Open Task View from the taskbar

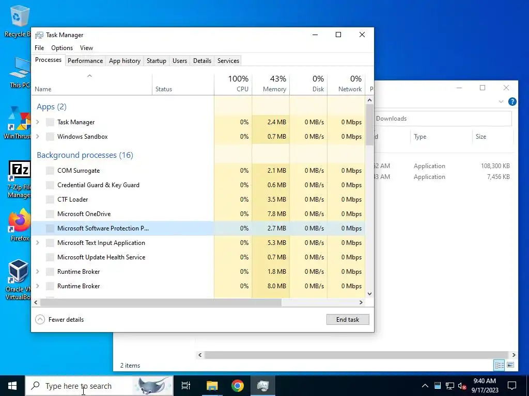click(186, 386)
